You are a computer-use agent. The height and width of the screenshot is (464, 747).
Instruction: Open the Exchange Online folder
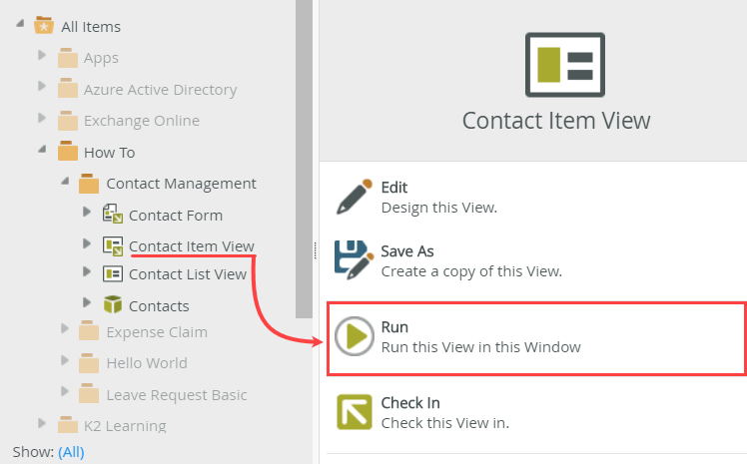[141, 121]
